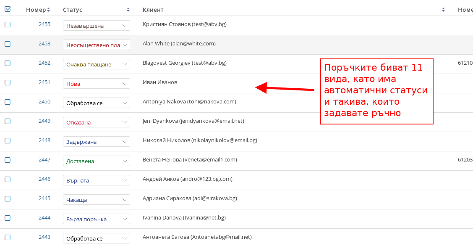The width and height of the screenshot is (473, 246).
Task: Toggle the select-all orders checkbox in header
Action: click(x=8, y=9)
